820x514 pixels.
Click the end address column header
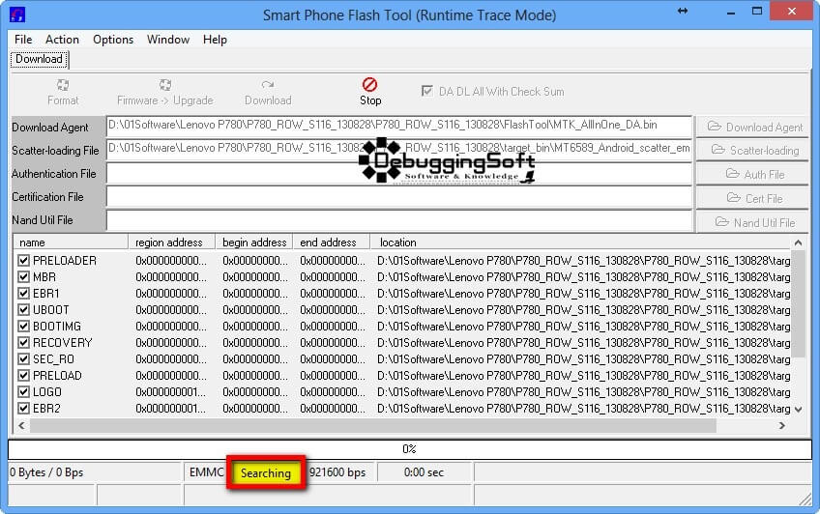(331, 243)
